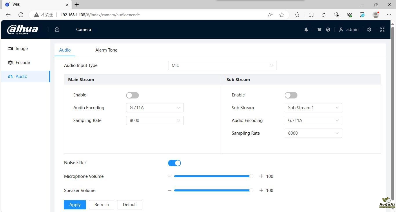Click the browser address bar URL
This screenshot has height=212, width=396.
pos(100,15)
